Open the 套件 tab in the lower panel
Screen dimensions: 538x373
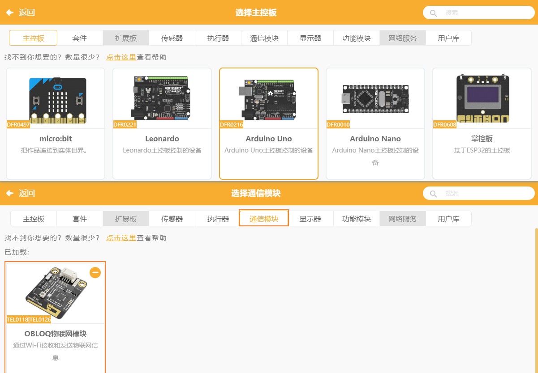coord(80,219)
